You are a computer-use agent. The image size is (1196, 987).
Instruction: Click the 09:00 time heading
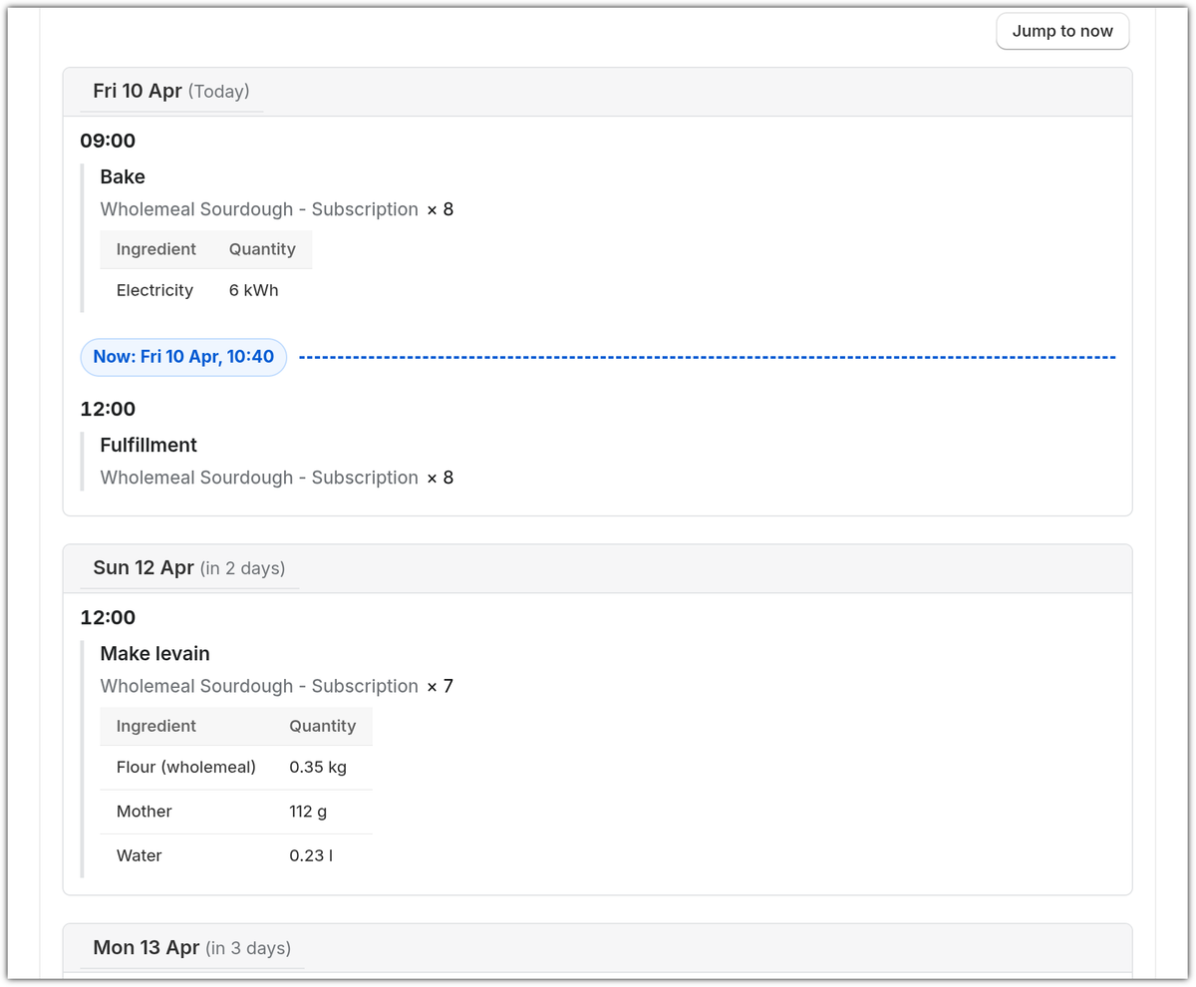(x=108, y=141)
